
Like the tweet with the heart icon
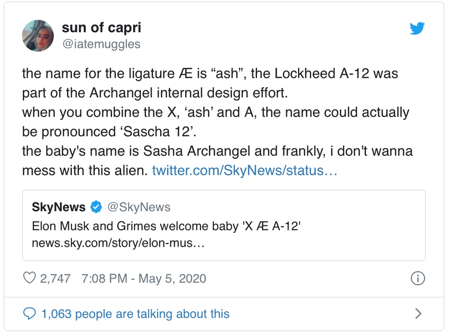point(29,278)
